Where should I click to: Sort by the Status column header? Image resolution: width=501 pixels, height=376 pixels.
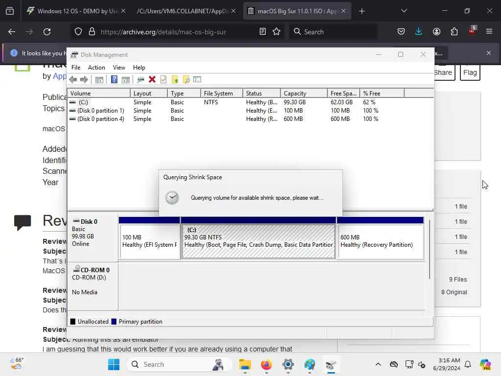262,94
